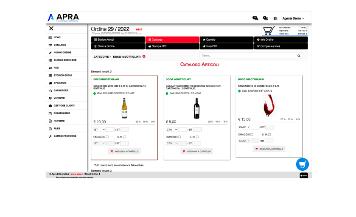Image resolution: width=356 pixels, height=217 pixels.
Task: Open Reports from the sidebar
Action: click(59, 121)
